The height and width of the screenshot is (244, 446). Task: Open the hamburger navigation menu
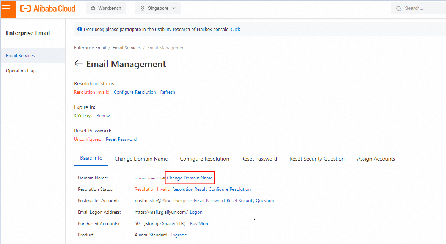[x=6, y=9]
